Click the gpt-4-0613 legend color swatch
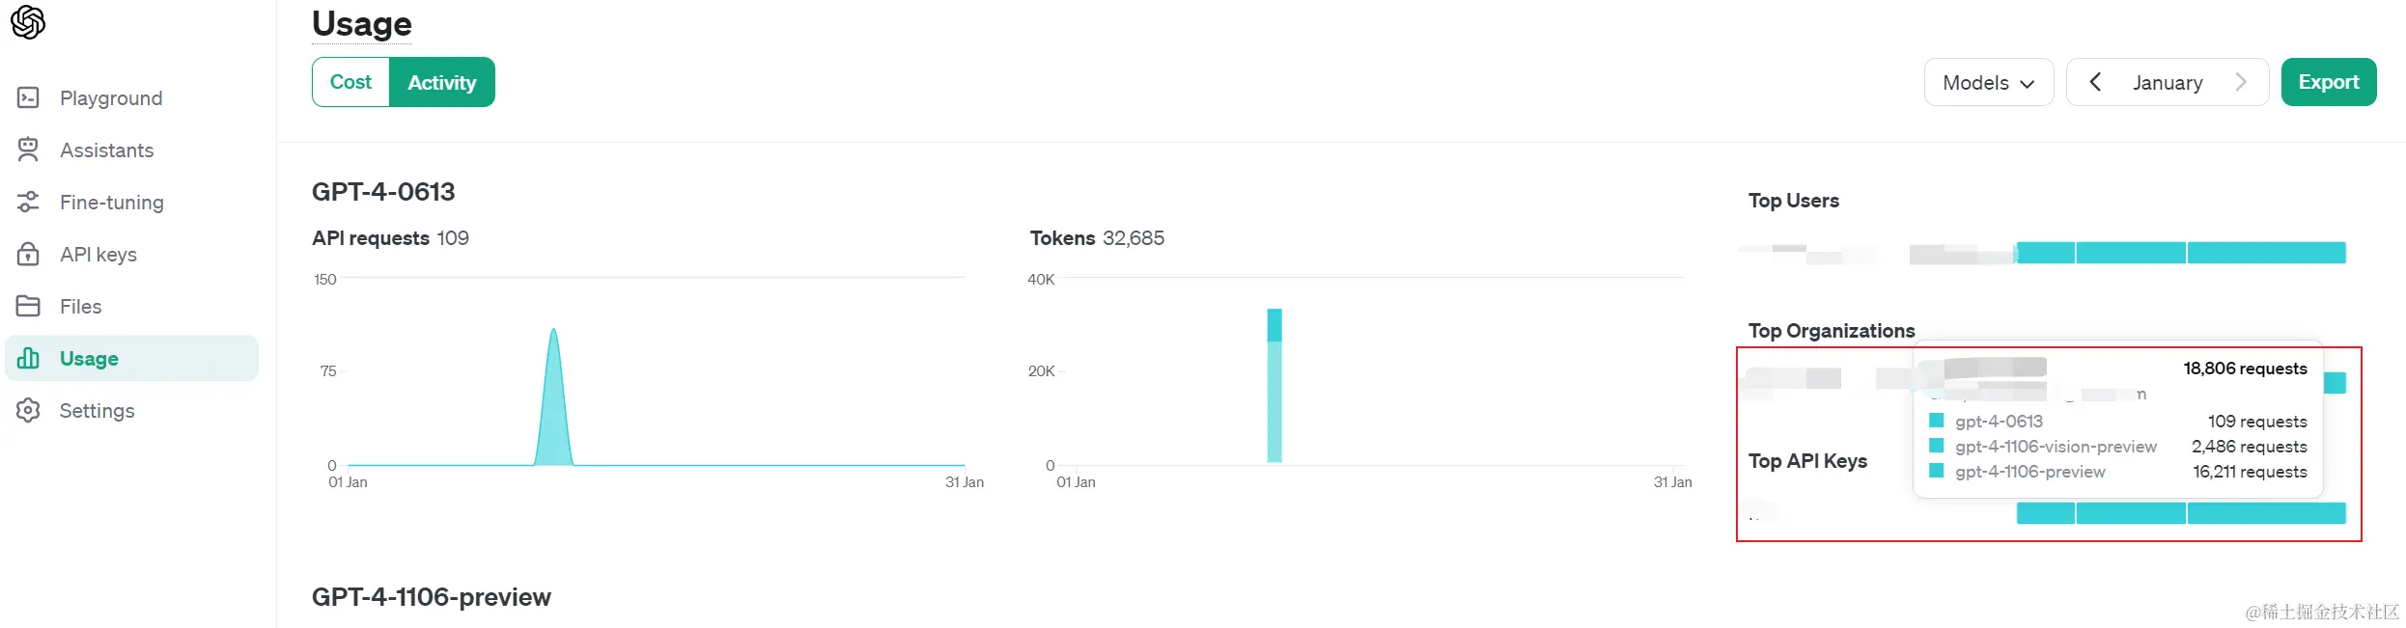The width and height of the screenshot is (2406, 628). coord(1936,421)
